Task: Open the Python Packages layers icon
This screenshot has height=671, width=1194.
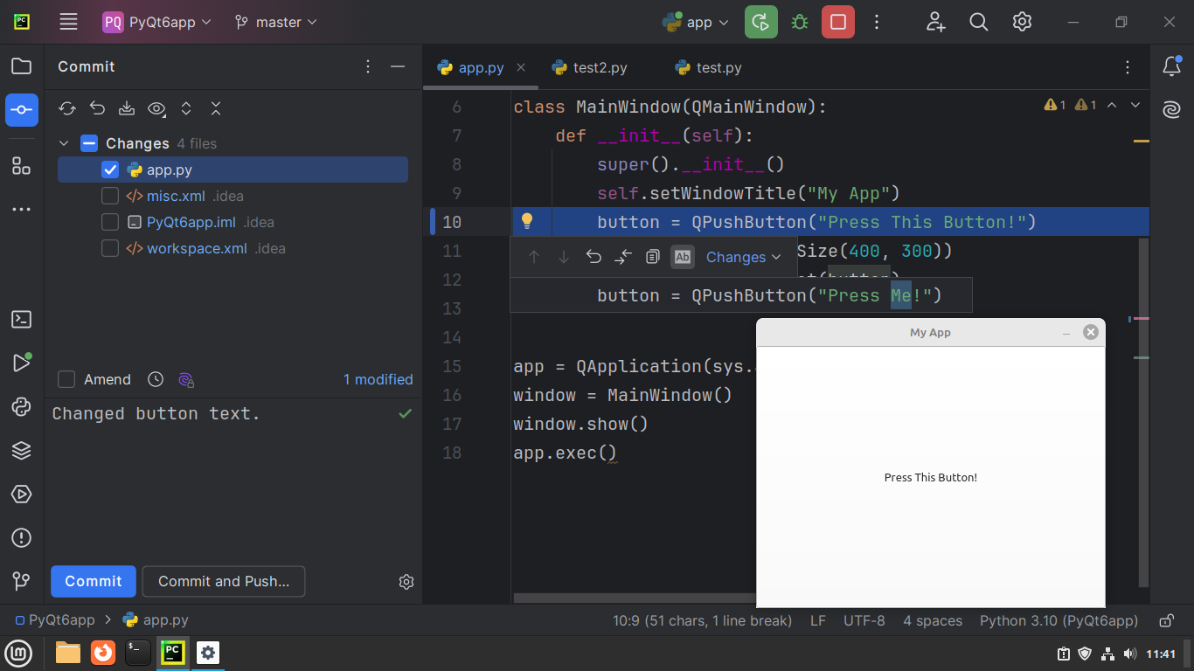Action: (x=22, y=451)
